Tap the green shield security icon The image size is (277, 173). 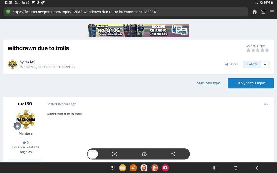coord(8,12)
